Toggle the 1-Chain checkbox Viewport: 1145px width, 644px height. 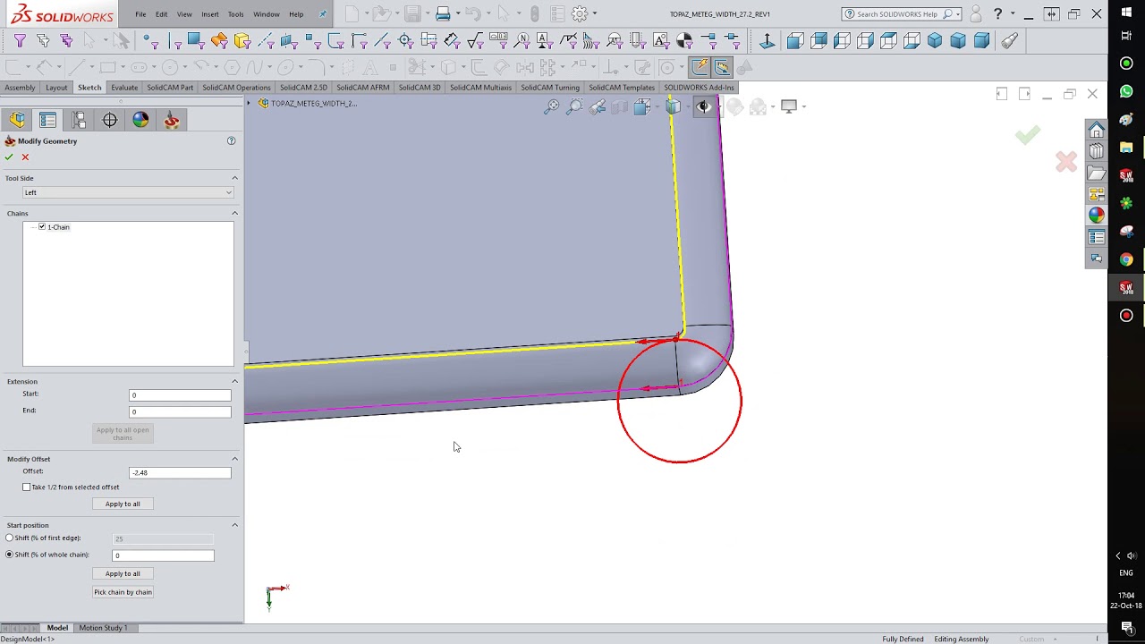coord(42,227)
